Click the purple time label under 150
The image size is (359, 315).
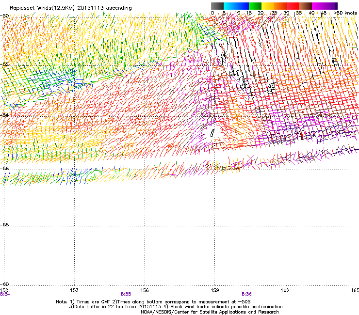coord(5,294)
